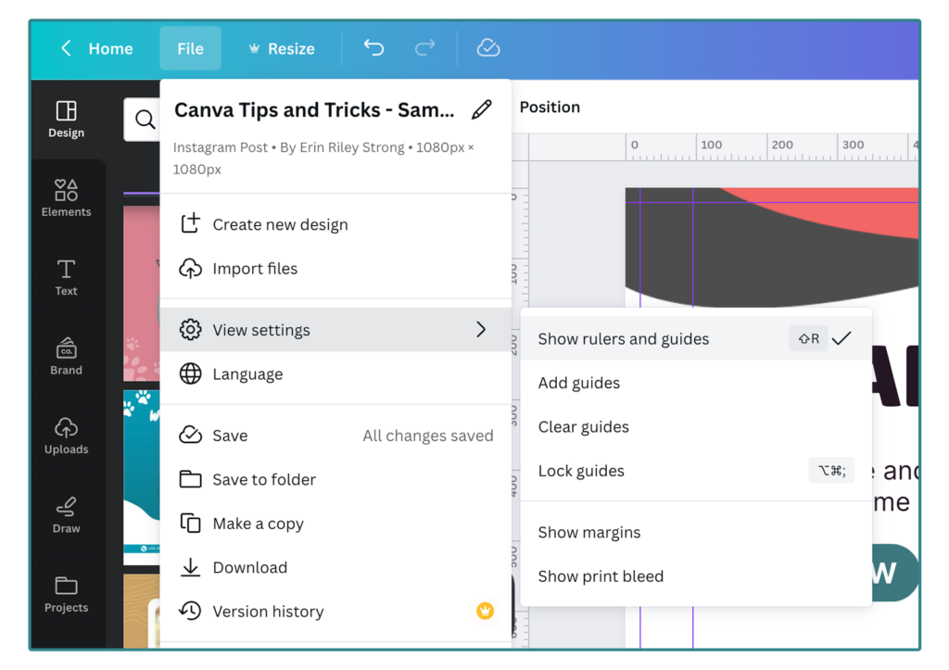Screen dimensions: 949x670
Task: Open the Draw sidebar panel
Action: (x=67, y=515)
